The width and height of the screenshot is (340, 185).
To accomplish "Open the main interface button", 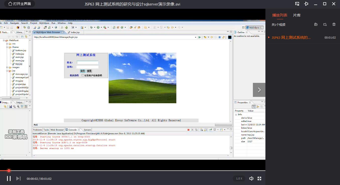I will tap(20, 4).
